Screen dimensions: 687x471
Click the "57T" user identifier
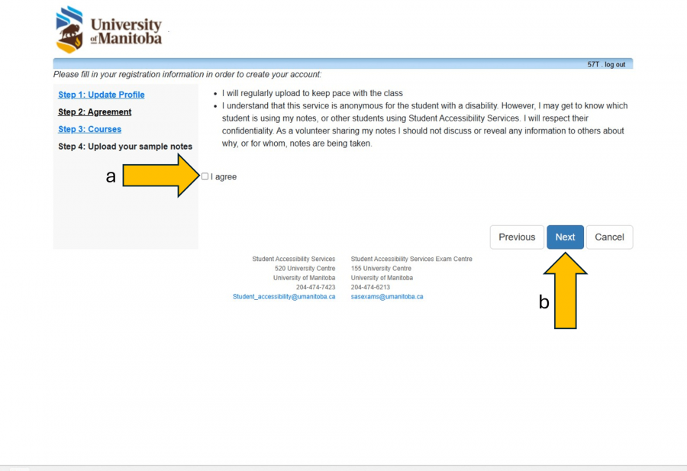click(x=592, y=64)
